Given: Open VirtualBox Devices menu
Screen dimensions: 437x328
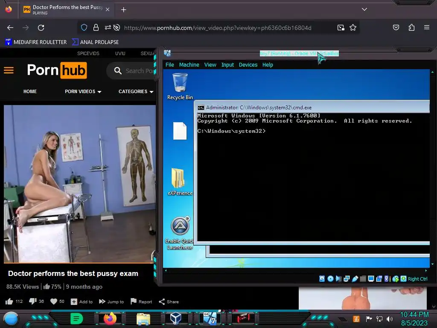Looking at the screenshot, I should [248, 65].
